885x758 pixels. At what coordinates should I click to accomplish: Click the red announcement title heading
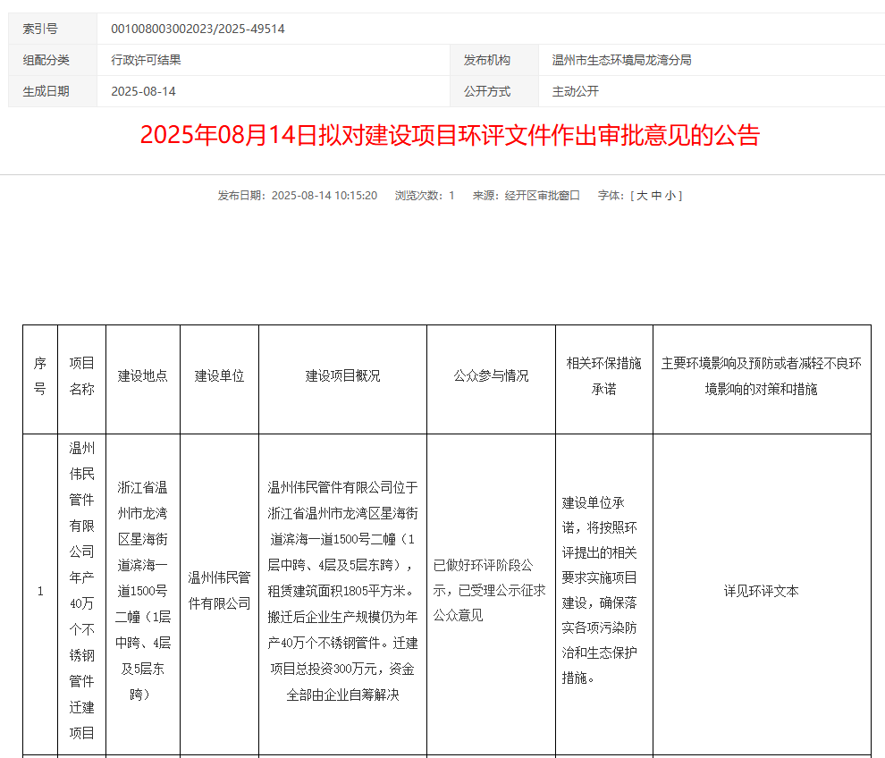450,135
